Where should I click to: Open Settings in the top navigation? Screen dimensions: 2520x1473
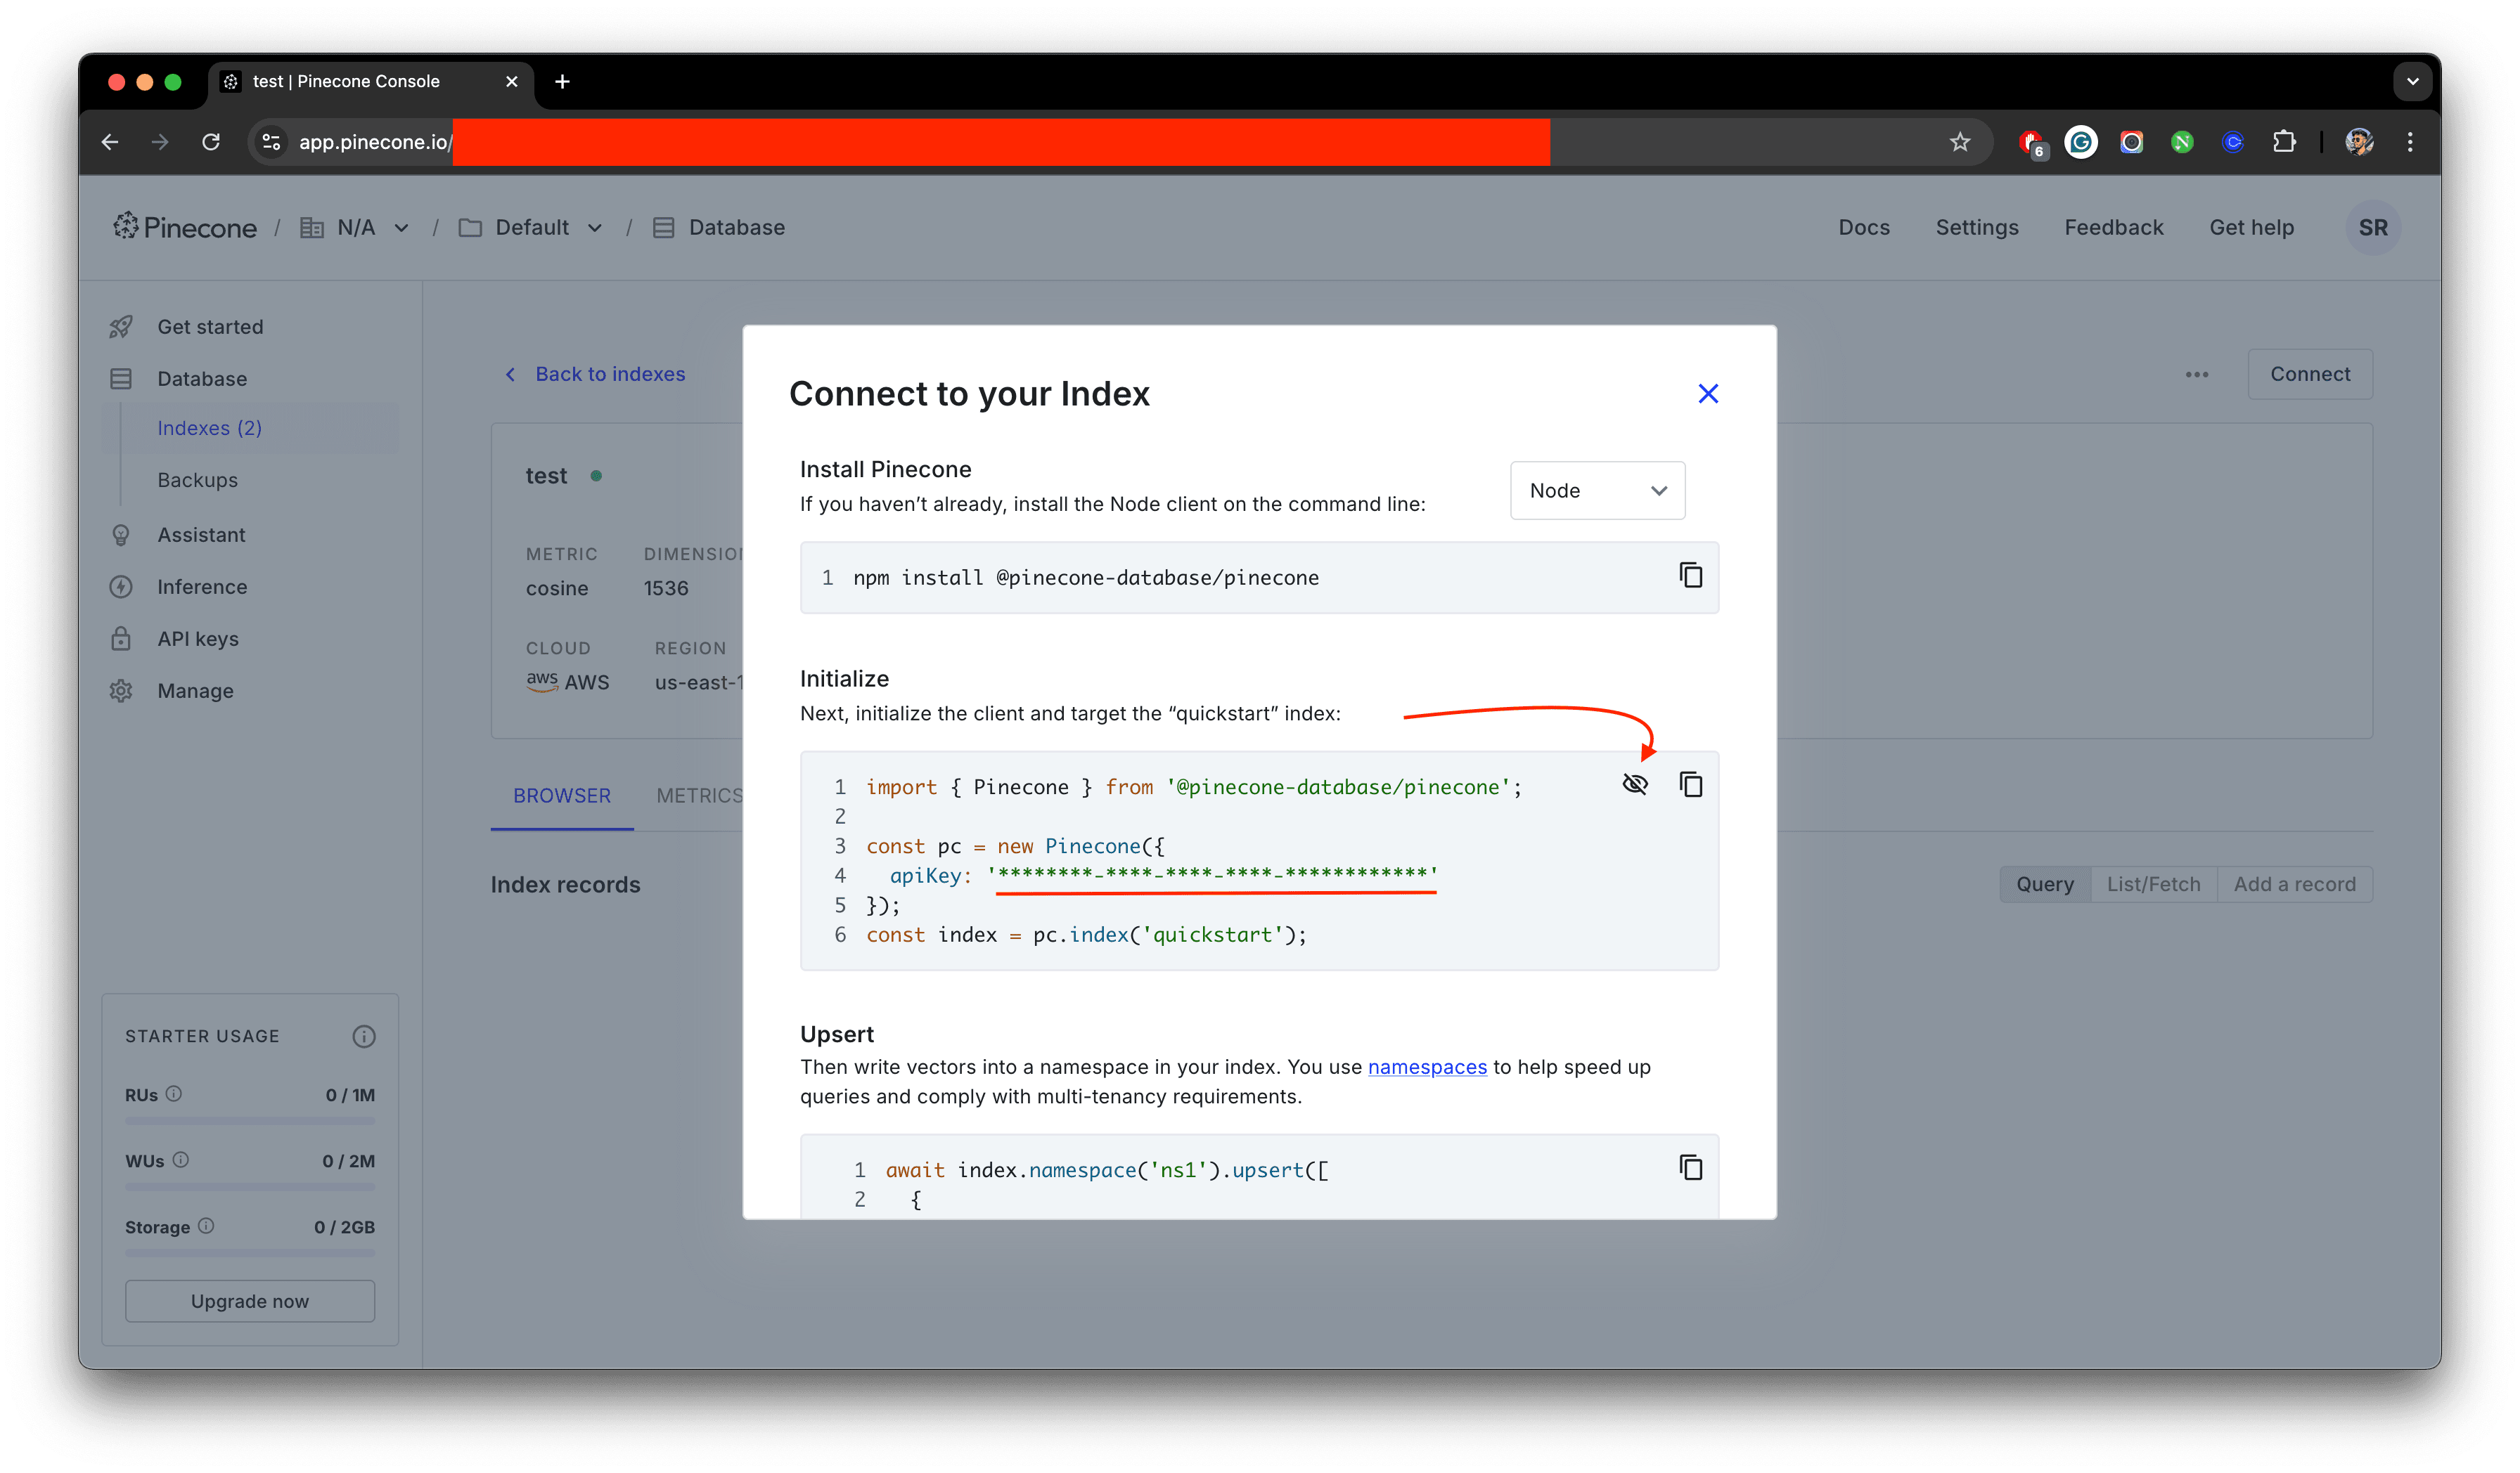click(1977, 228)
